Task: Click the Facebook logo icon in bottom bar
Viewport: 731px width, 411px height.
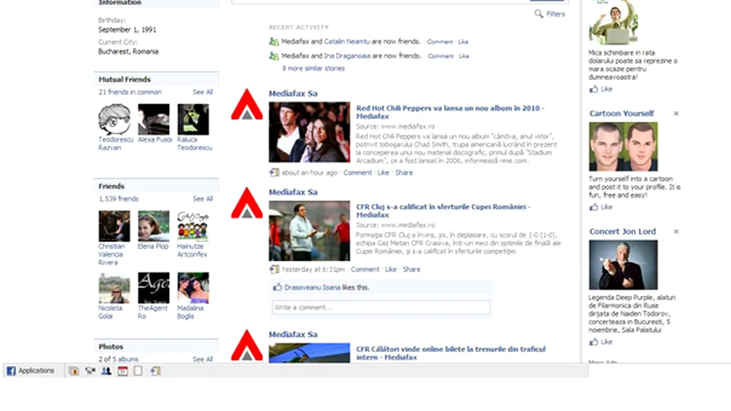Action: pos(11,371)
